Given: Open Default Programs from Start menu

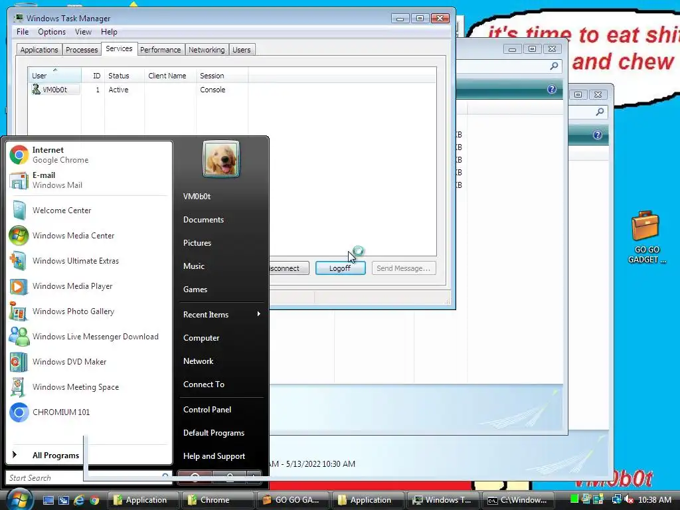Looking at the screenshot, I should click(221, 433).
